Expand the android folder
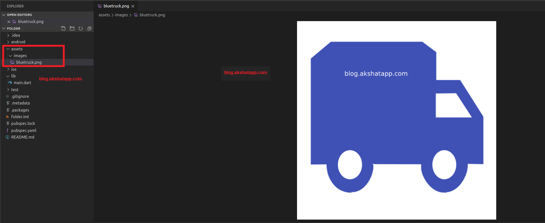 (18, 42)
